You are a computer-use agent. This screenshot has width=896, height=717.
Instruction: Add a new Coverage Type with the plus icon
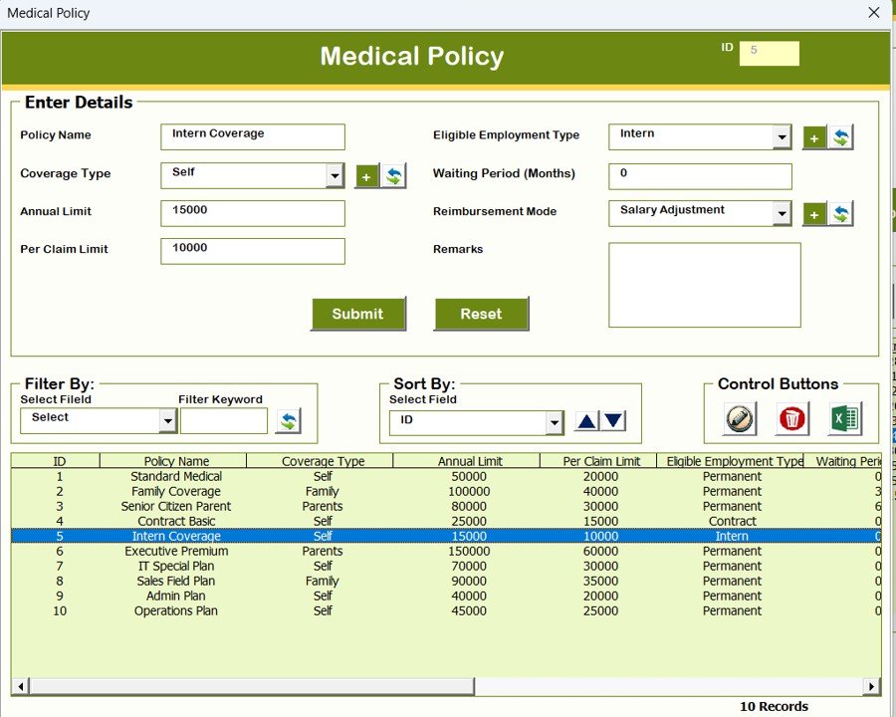(x=367, y=175)
